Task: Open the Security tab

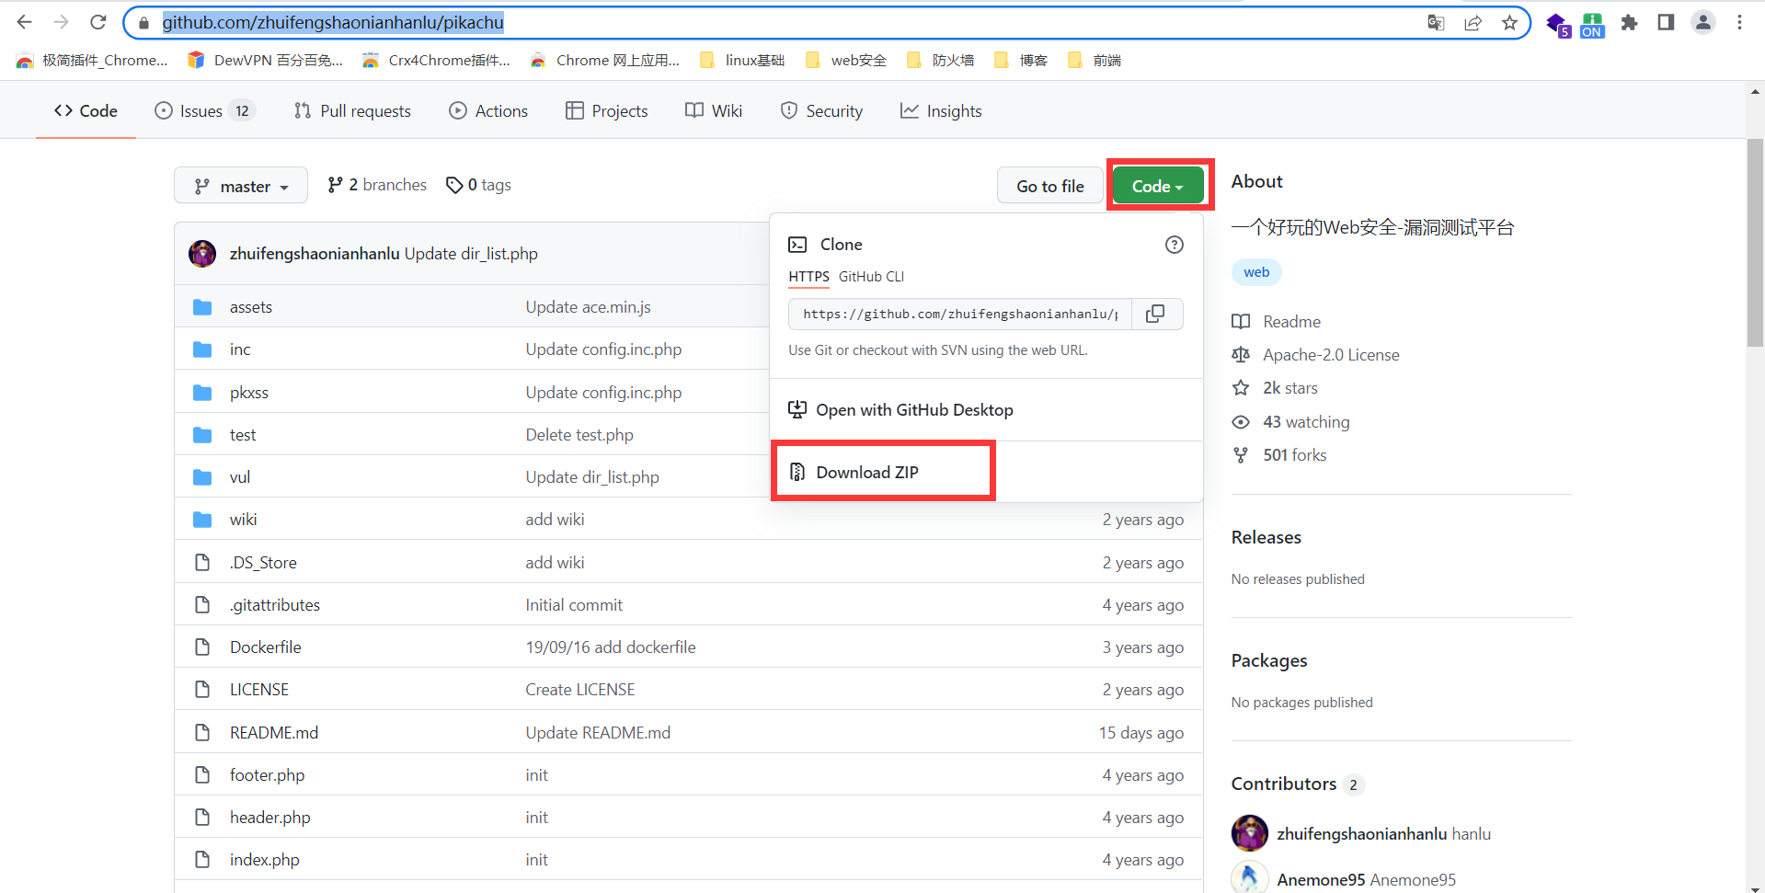Action: click(x=821, y=111)
